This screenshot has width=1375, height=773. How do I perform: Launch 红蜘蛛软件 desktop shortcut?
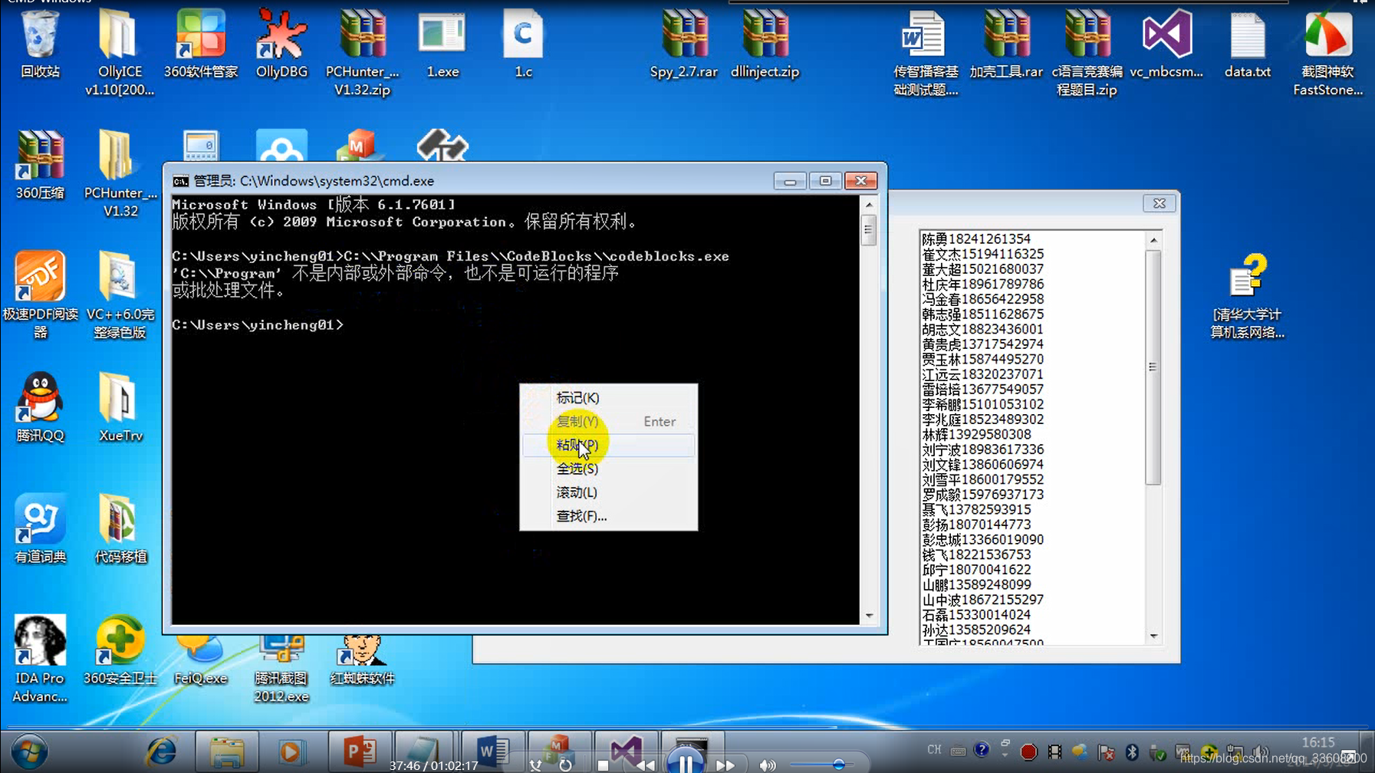click(x=362, y=660)
